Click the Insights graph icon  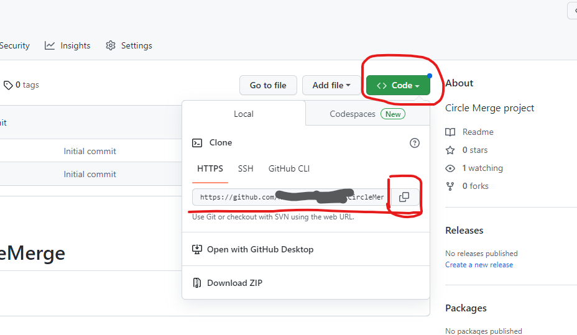50,45
